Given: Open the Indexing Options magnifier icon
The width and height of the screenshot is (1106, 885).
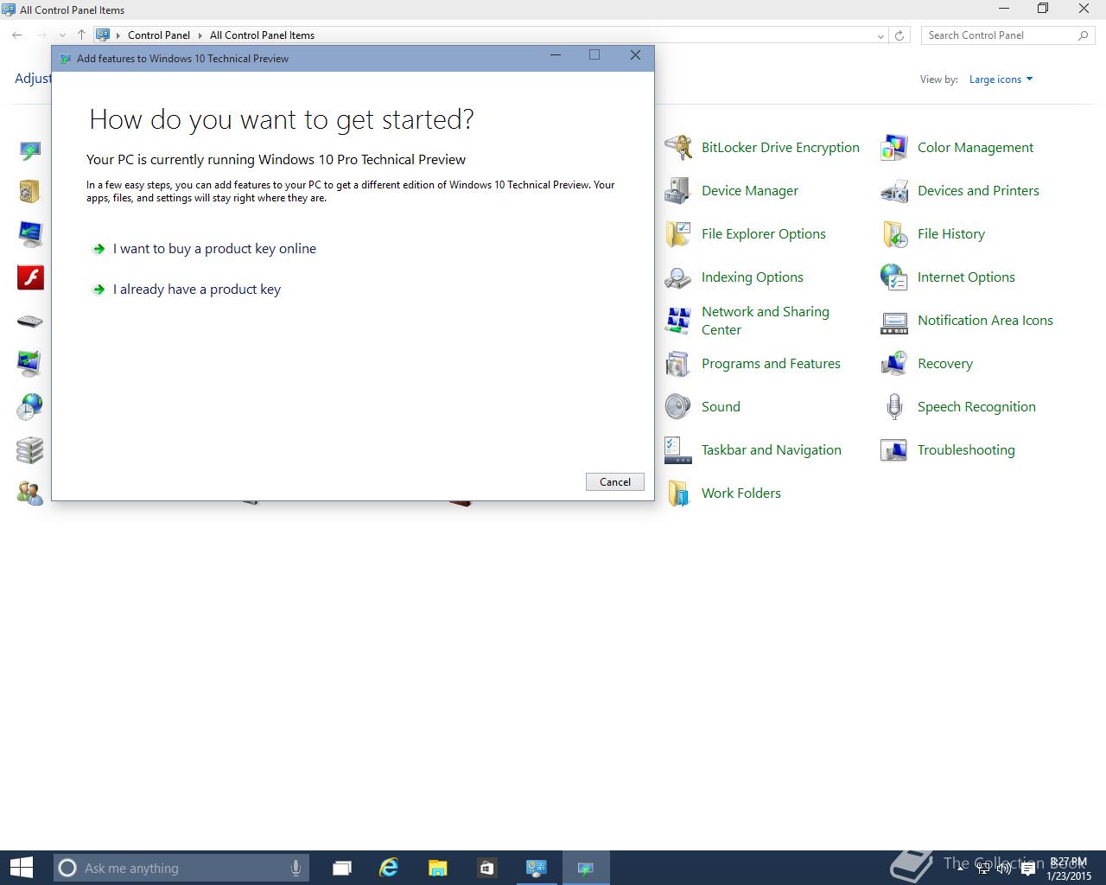Looking at the screenshot, I should [x=678, y=277].
